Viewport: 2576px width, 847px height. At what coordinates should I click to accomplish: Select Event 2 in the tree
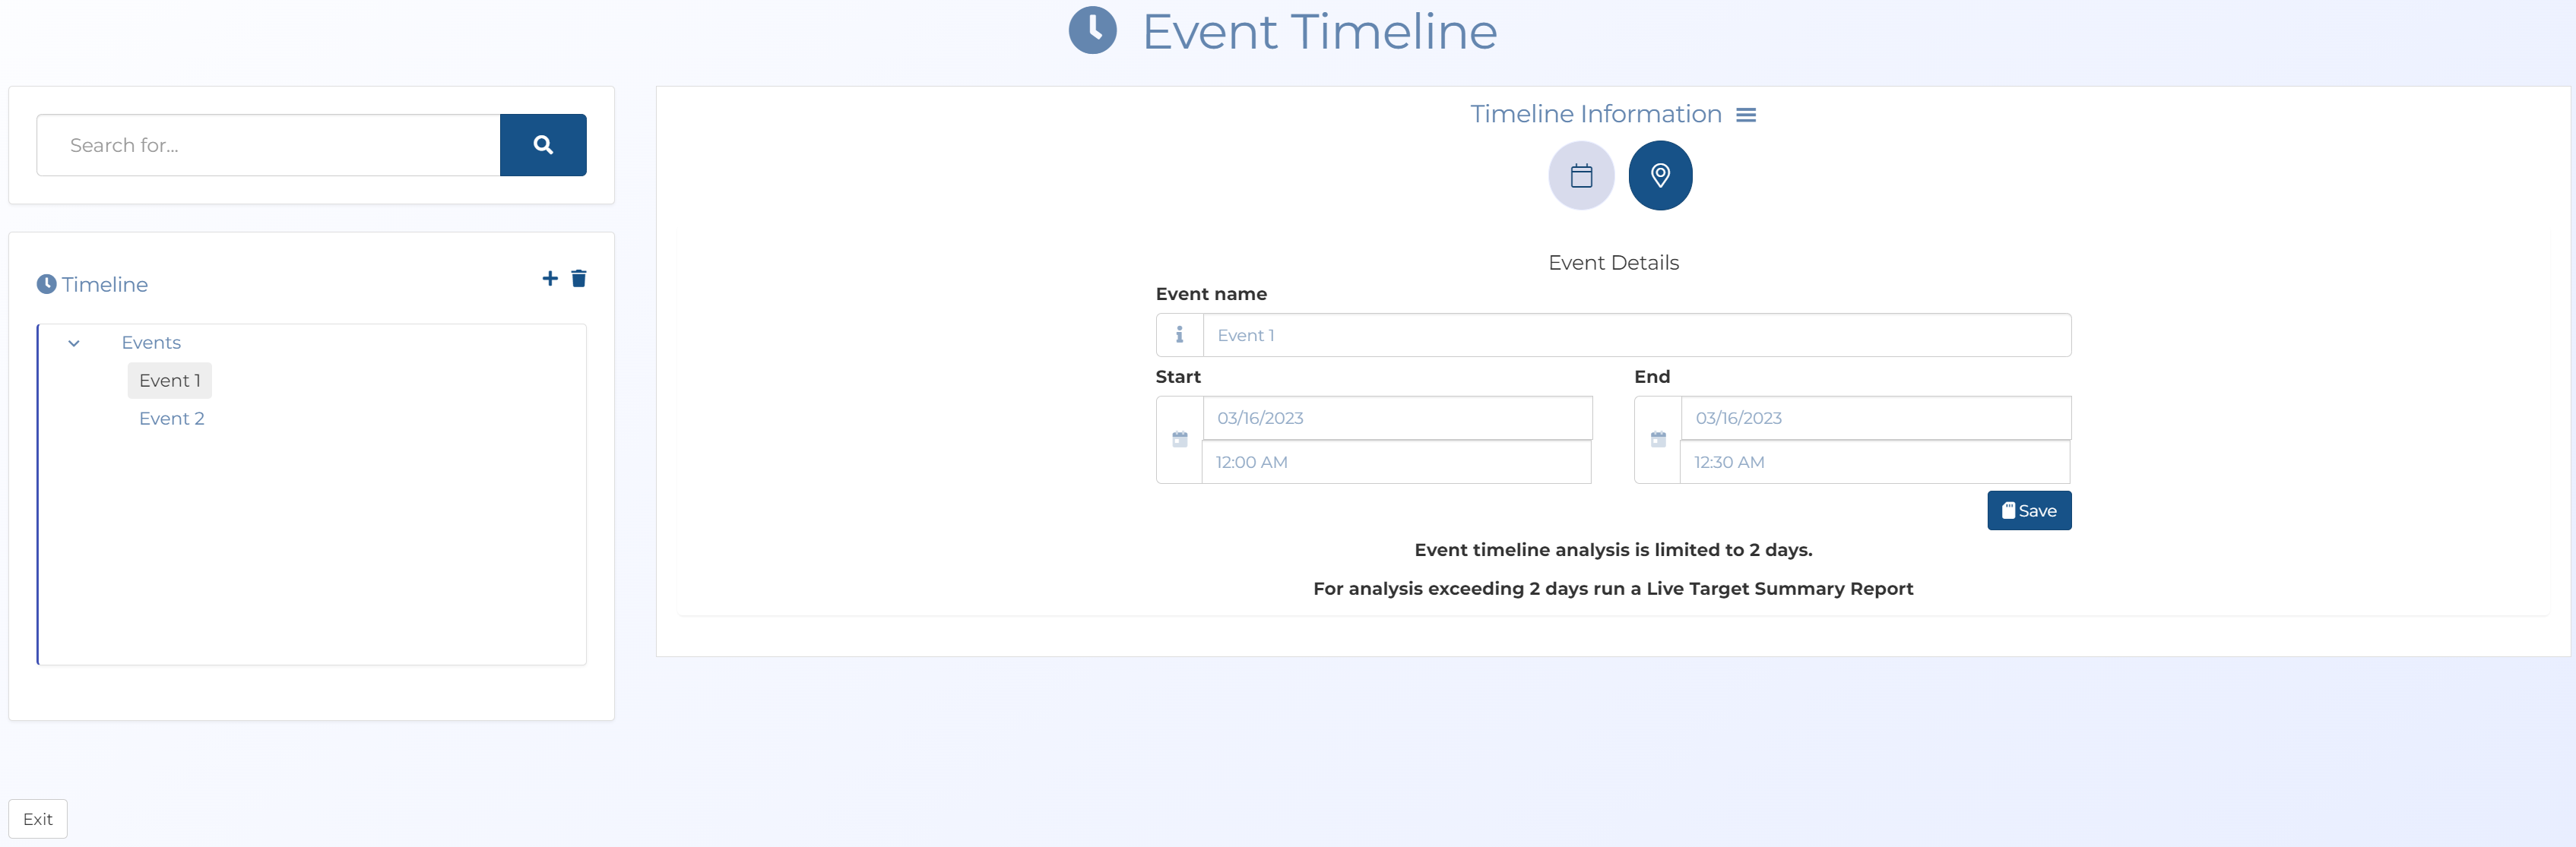(x=172, y=419)
